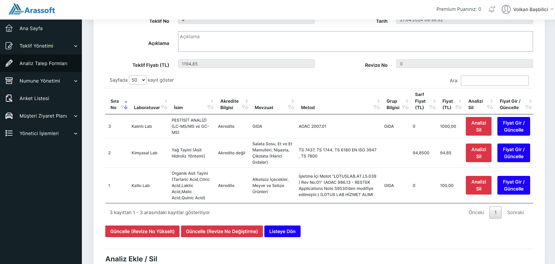Click the Listeye Dön button

pos(282,231)
